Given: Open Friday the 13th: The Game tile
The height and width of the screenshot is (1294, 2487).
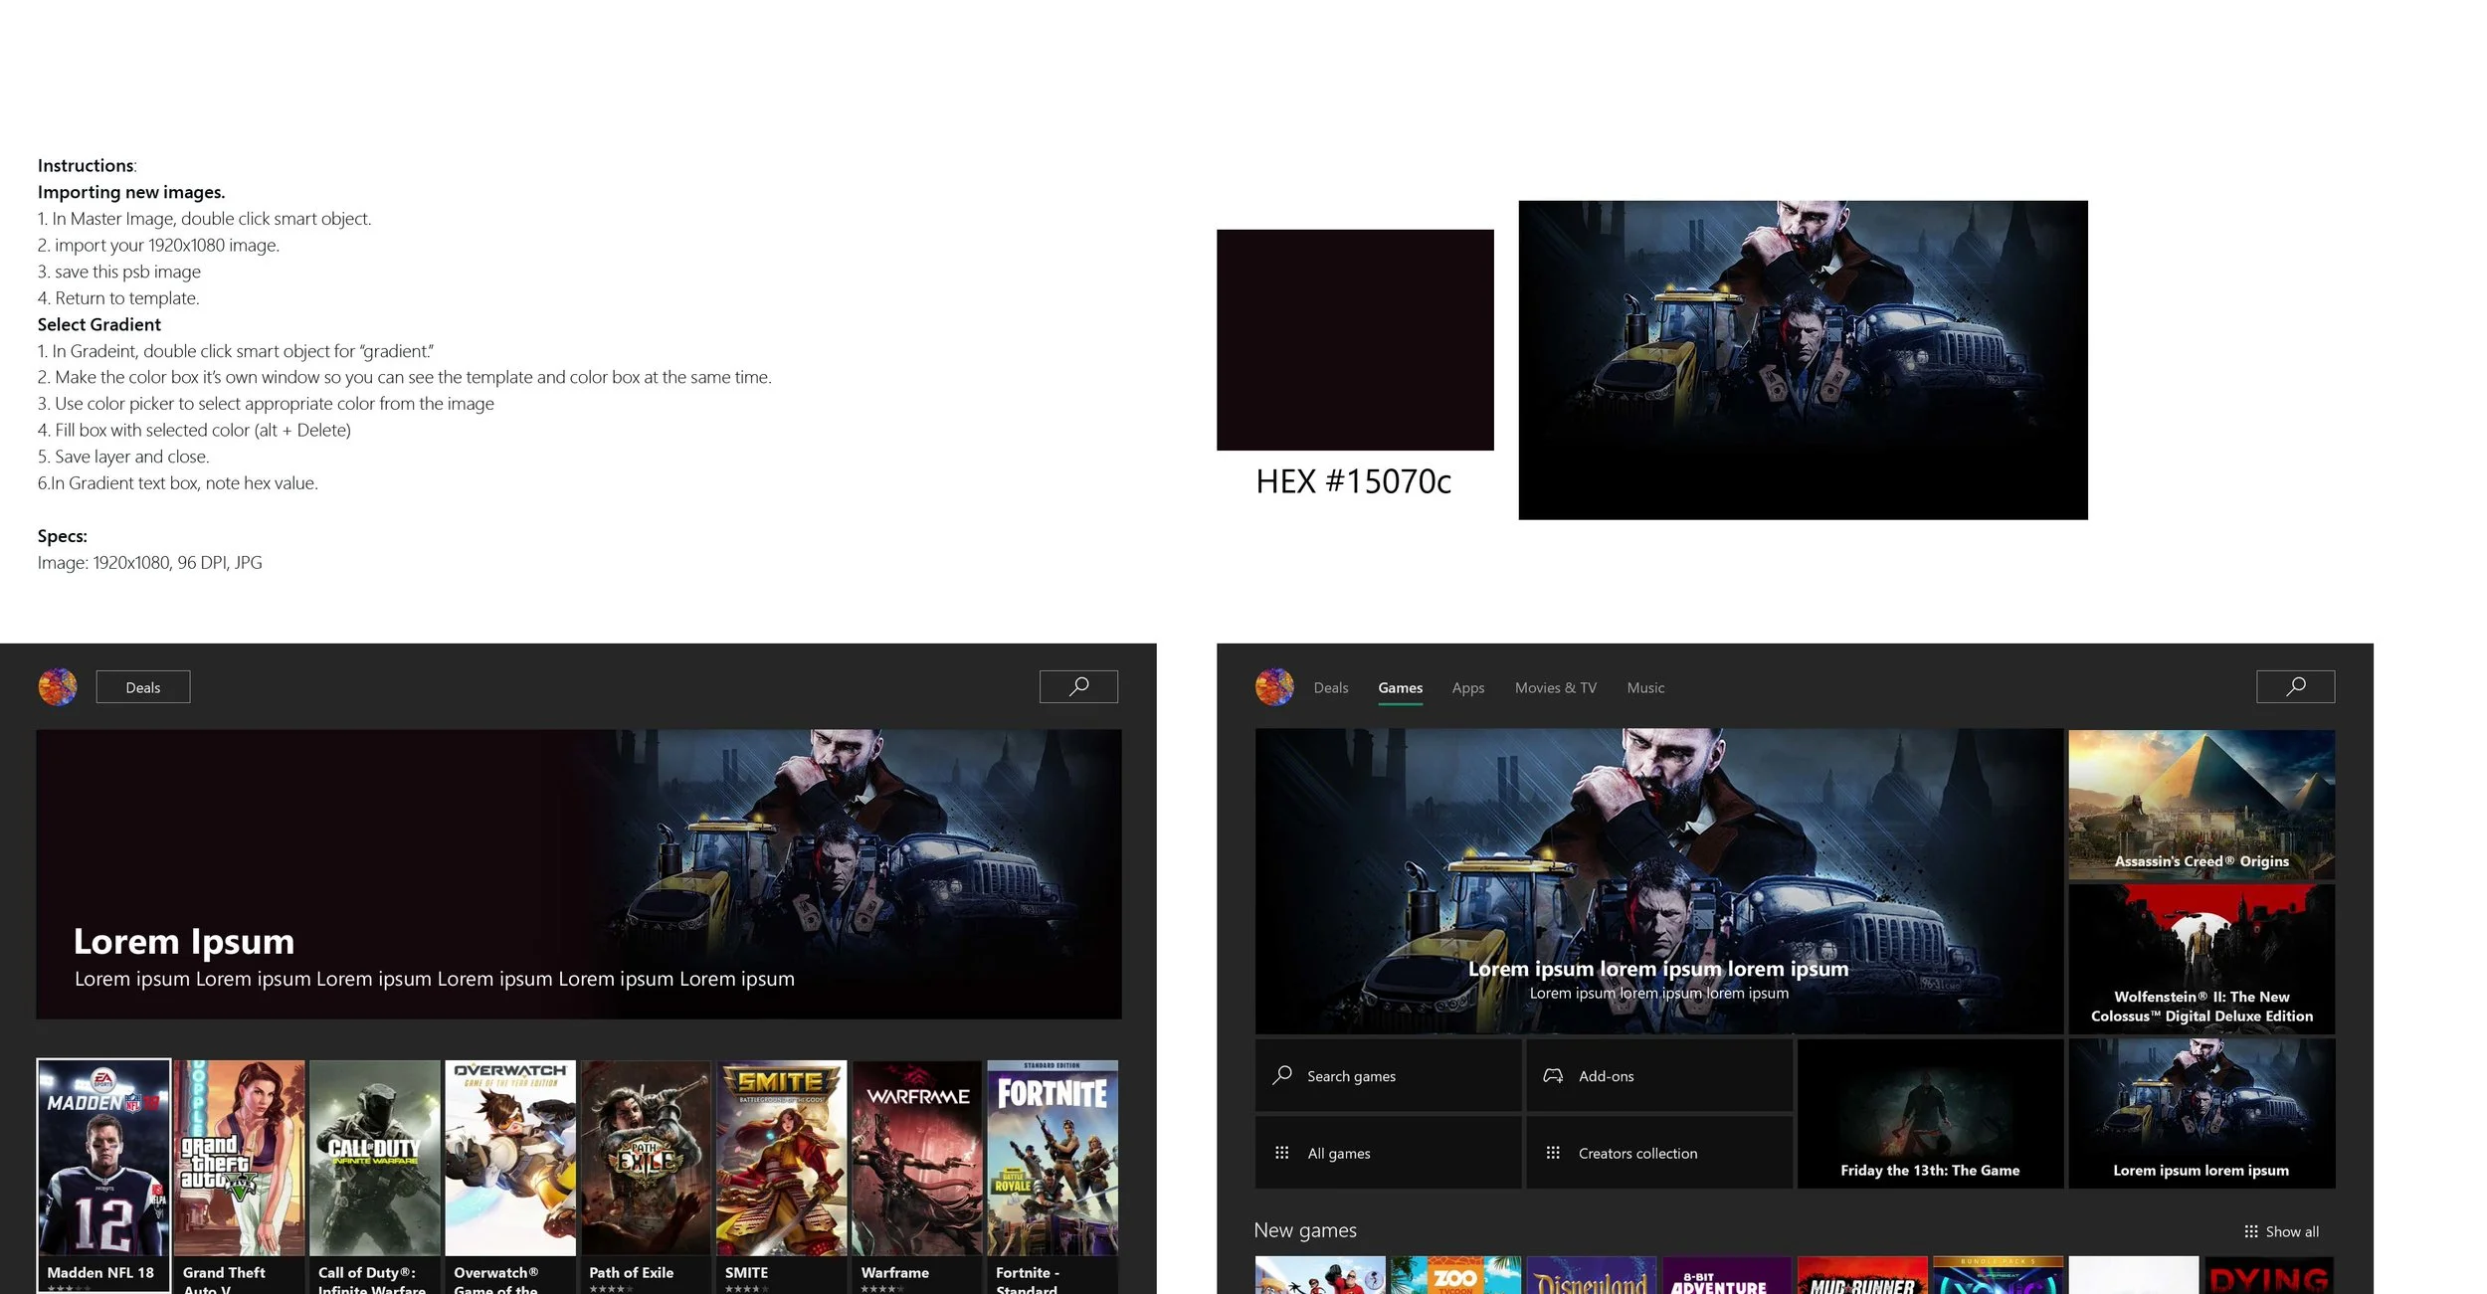Looking at the screenshot, I should (x=1930, y=1114).
